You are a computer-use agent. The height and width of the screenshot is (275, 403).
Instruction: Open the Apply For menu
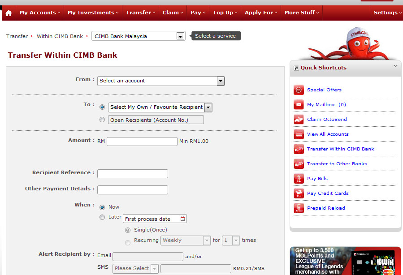click(x=261, y=13)
